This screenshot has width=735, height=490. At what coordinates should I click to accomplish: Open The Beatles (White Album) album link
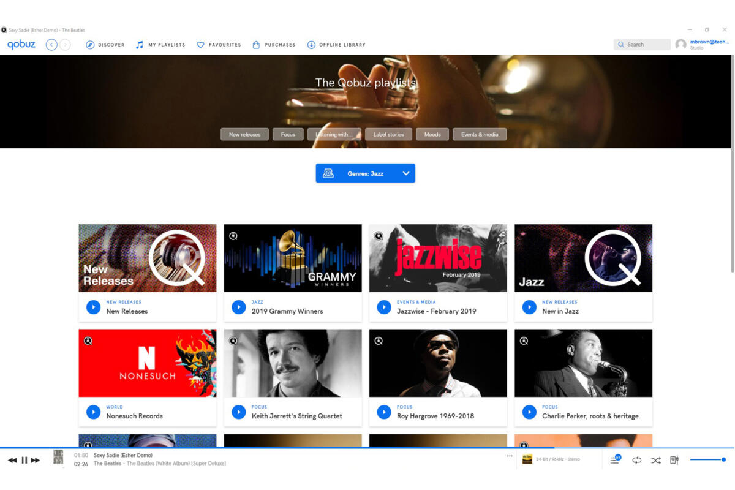176,463
